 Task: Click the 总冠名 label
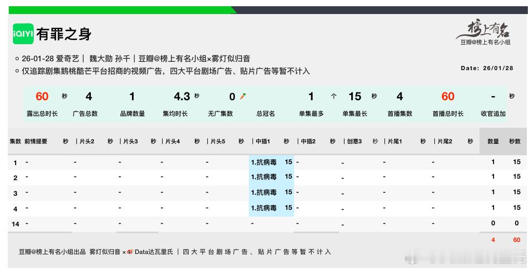tap(265, 114)
